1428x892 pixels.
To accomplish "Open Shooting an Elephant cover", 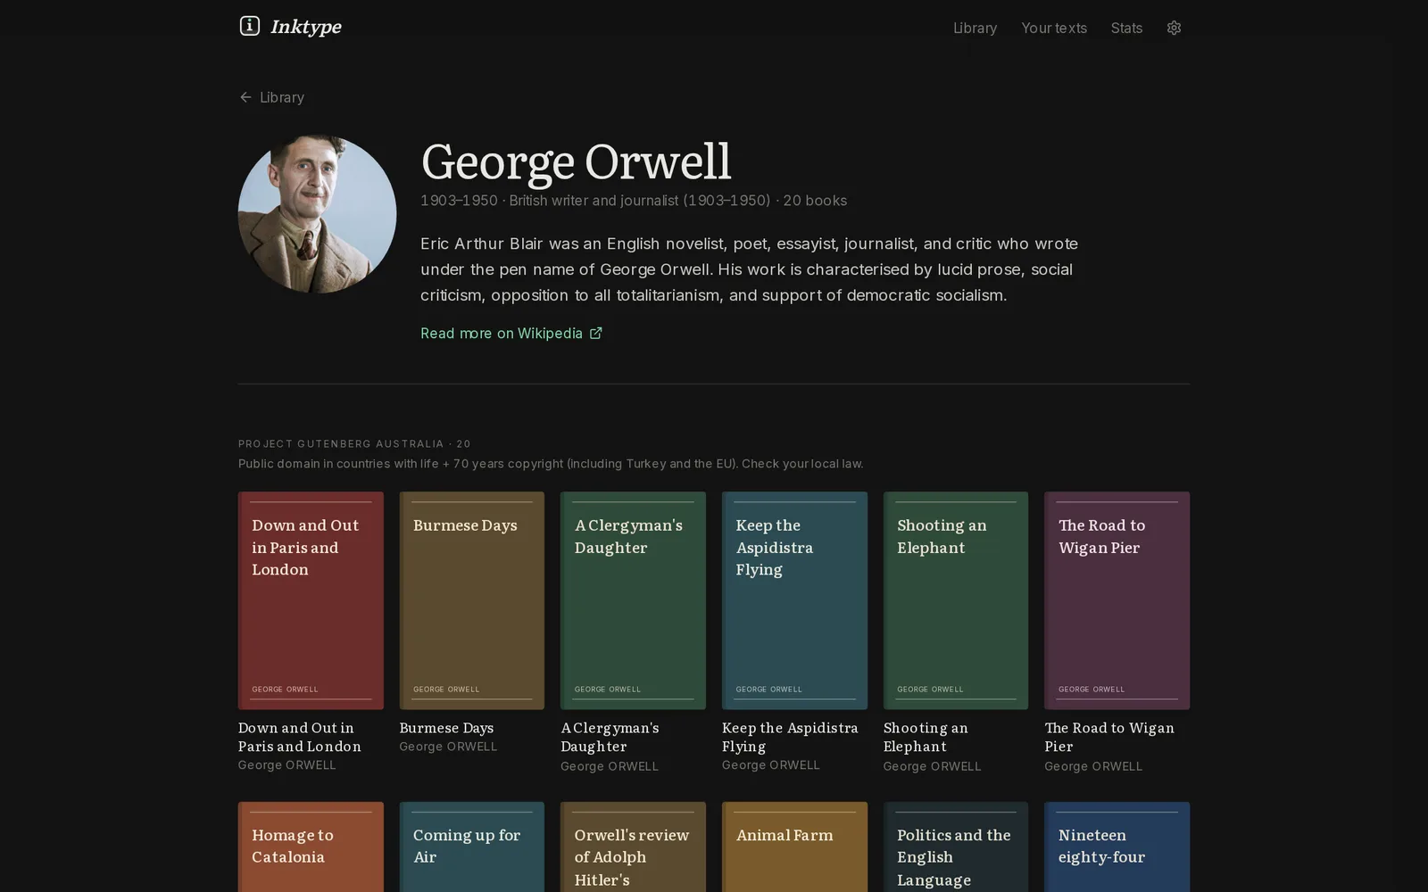I will pos(956,600).
